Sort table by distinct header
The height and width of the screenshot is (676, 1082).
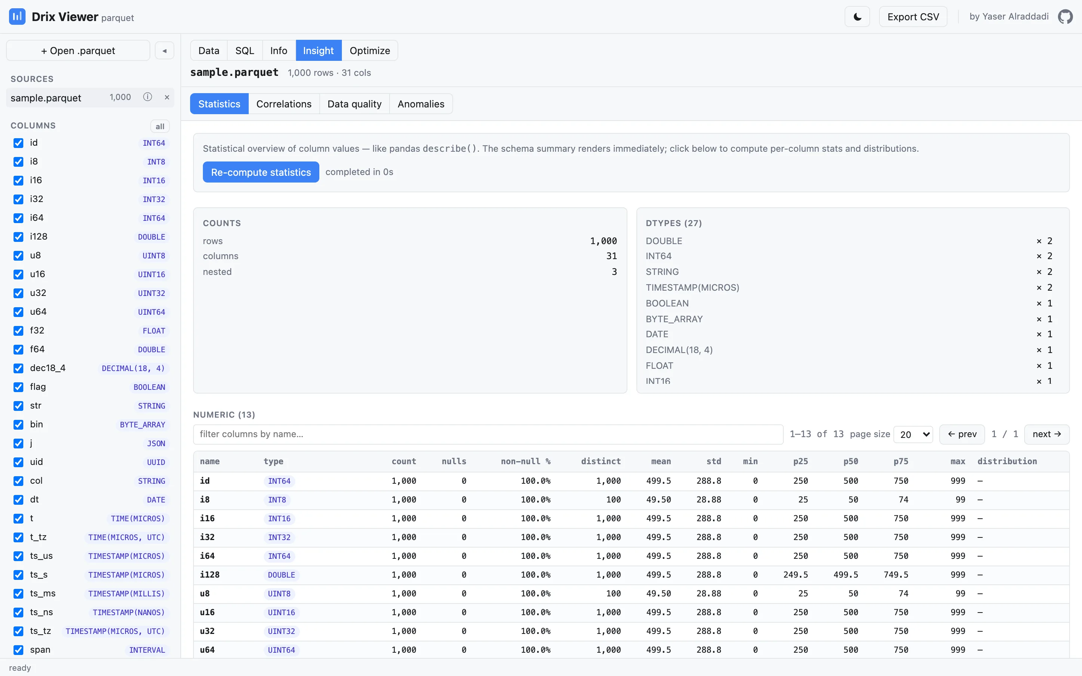600,462
